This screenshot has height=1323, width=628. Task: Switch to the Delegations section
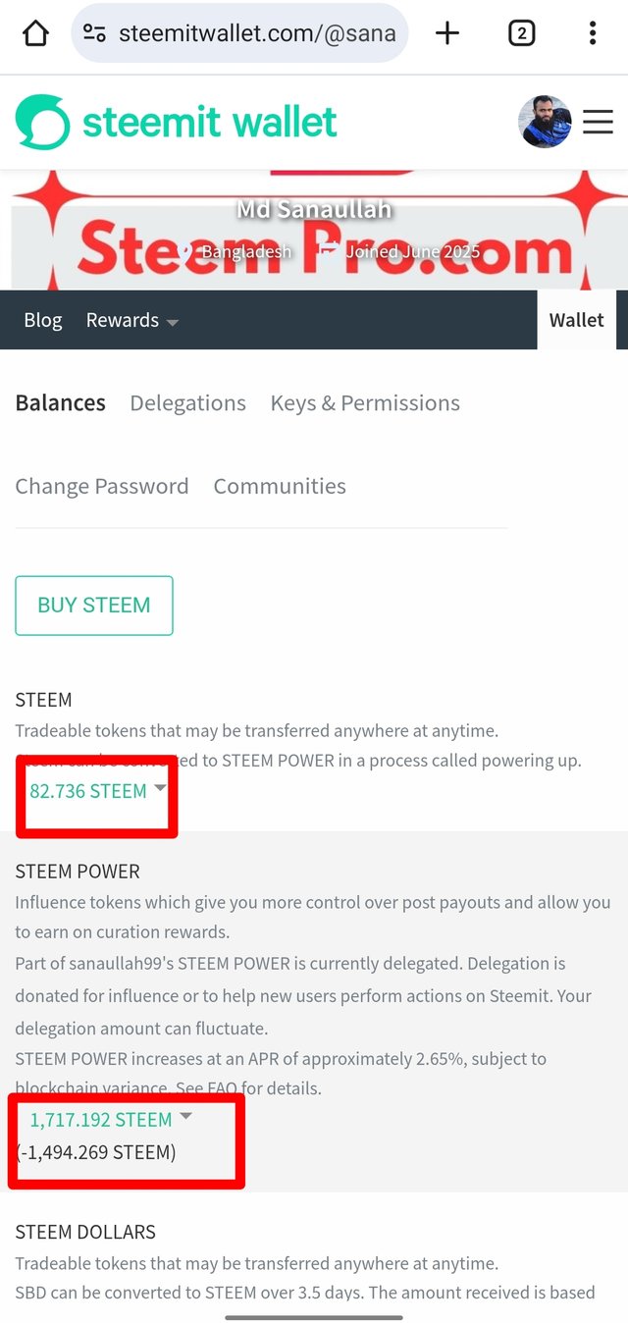(x=187, y=403)
